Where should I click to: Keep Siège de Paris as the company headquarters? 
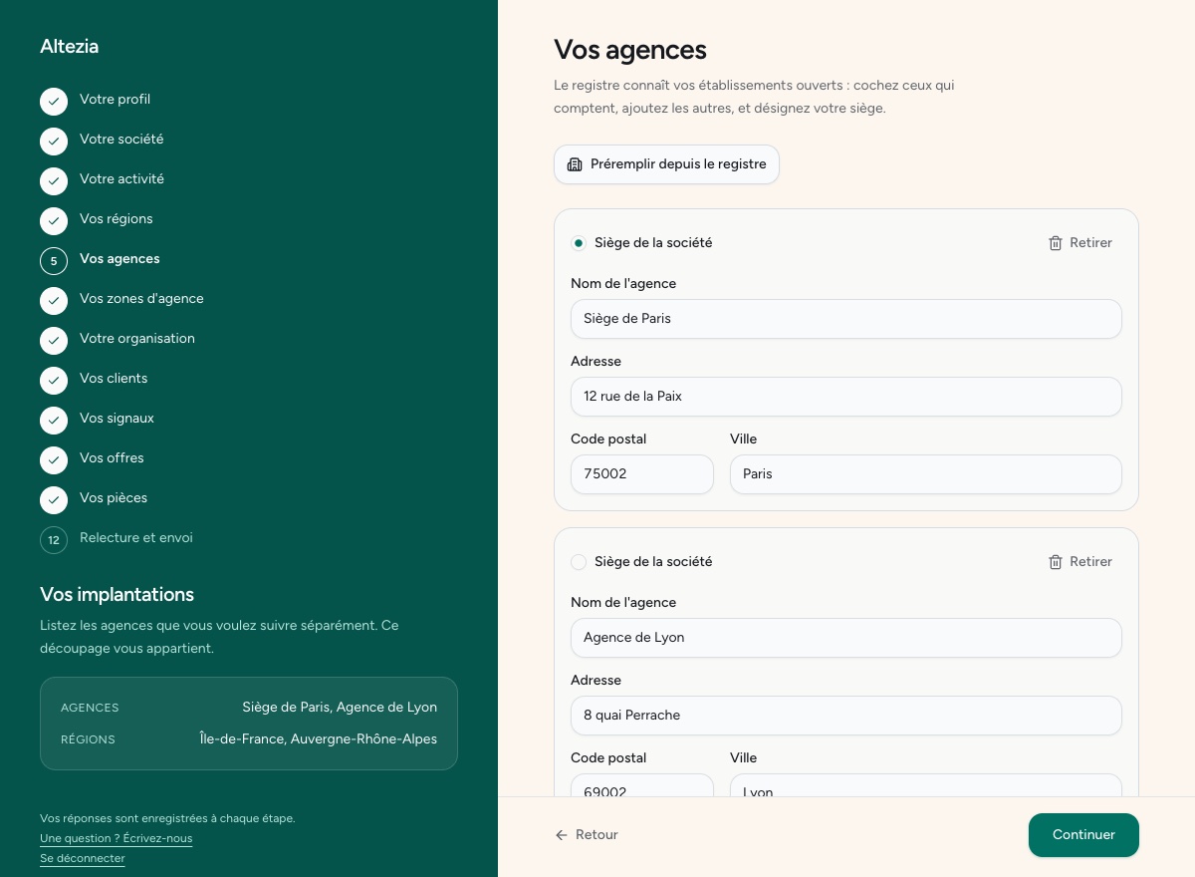[x=579, y=243]
